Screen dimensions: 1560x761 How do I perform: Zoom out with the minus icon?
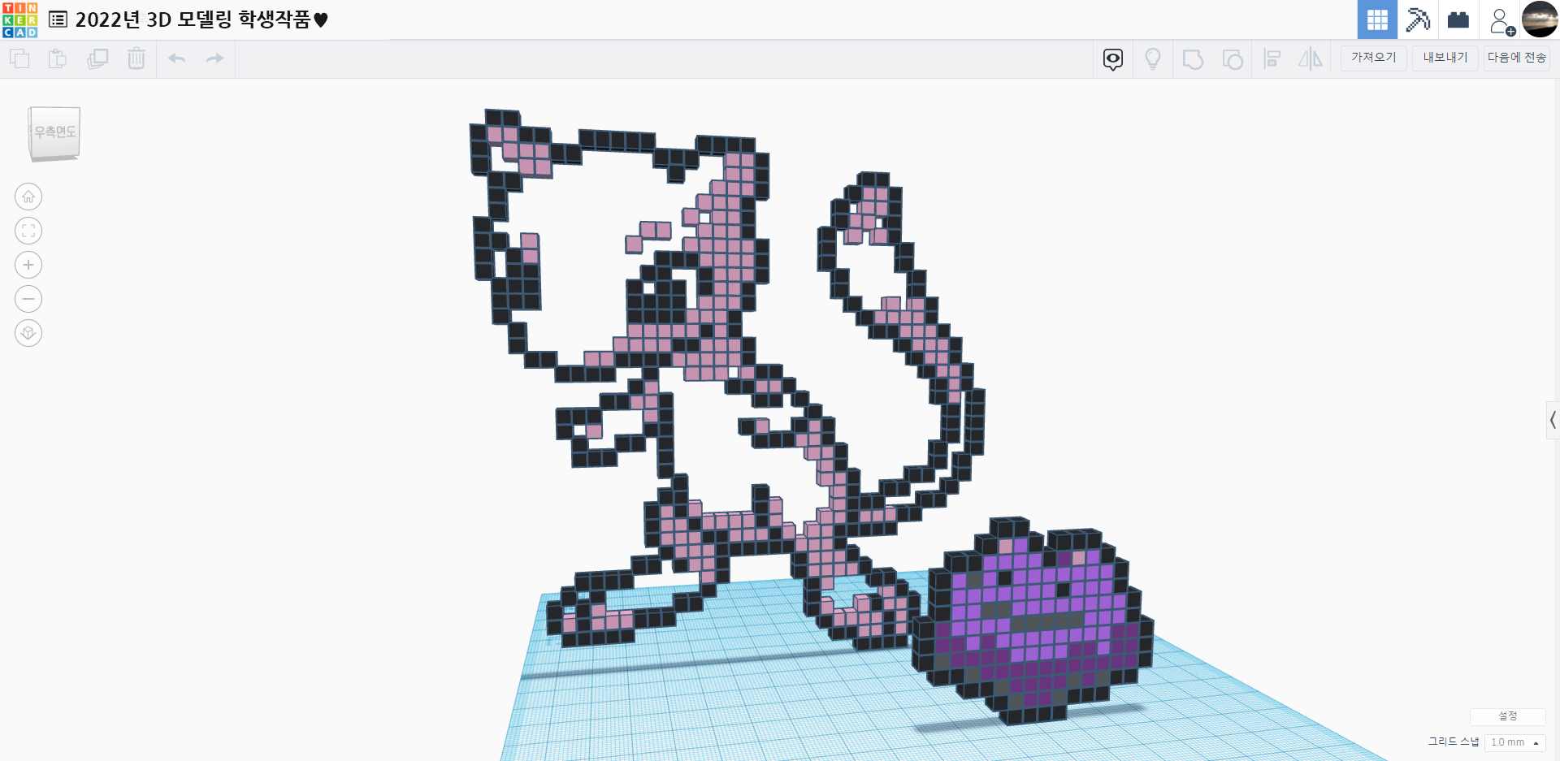click(x=28, y=299)
